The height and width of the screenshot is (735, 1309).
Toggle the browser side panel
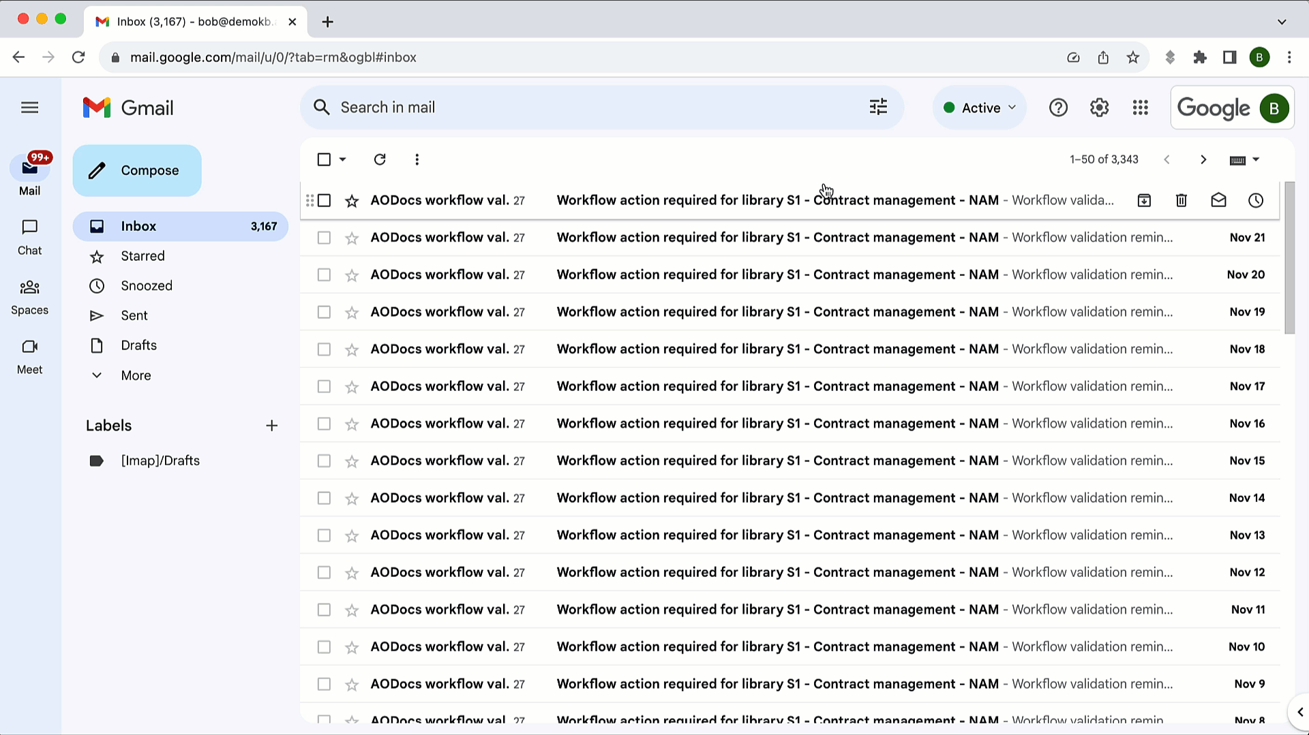(x=1230, y=57)
